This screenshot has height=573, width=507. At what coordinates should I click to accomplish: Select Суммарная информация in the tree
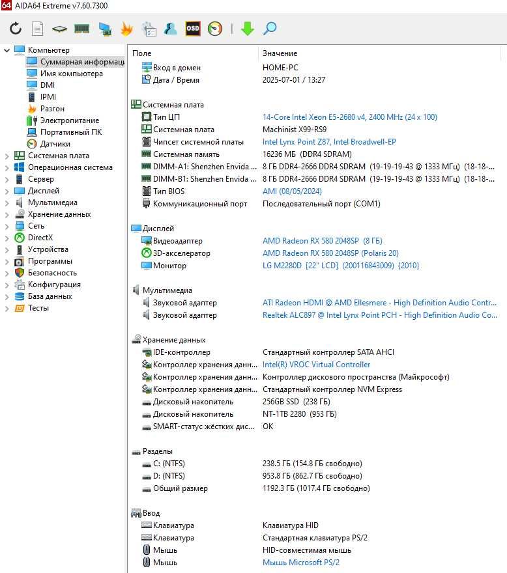pyautogui.click(x=76, y=62)
